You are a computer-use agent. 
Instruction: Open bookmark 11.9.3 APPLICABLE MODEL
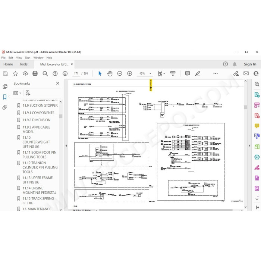coord(36,129)
